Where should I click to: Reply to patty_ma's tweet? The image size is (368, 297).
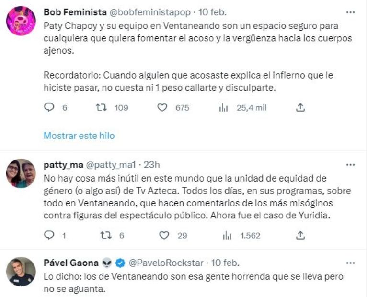pos(49,235)
